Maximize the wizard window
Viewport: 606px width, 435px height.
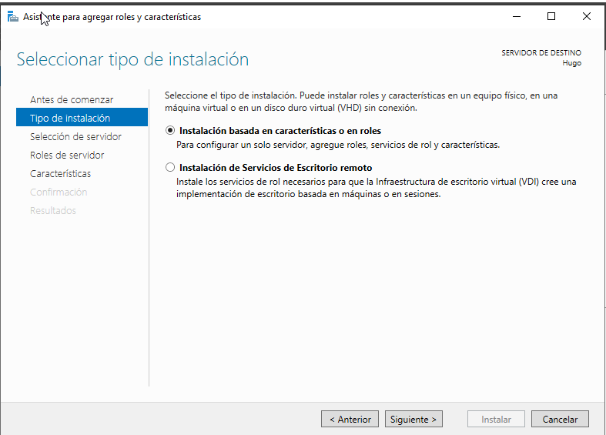[551, 16]
